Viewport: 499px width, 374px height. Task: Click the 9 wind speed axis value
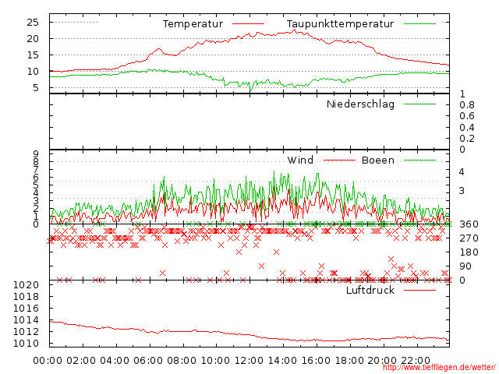point(36,154)
